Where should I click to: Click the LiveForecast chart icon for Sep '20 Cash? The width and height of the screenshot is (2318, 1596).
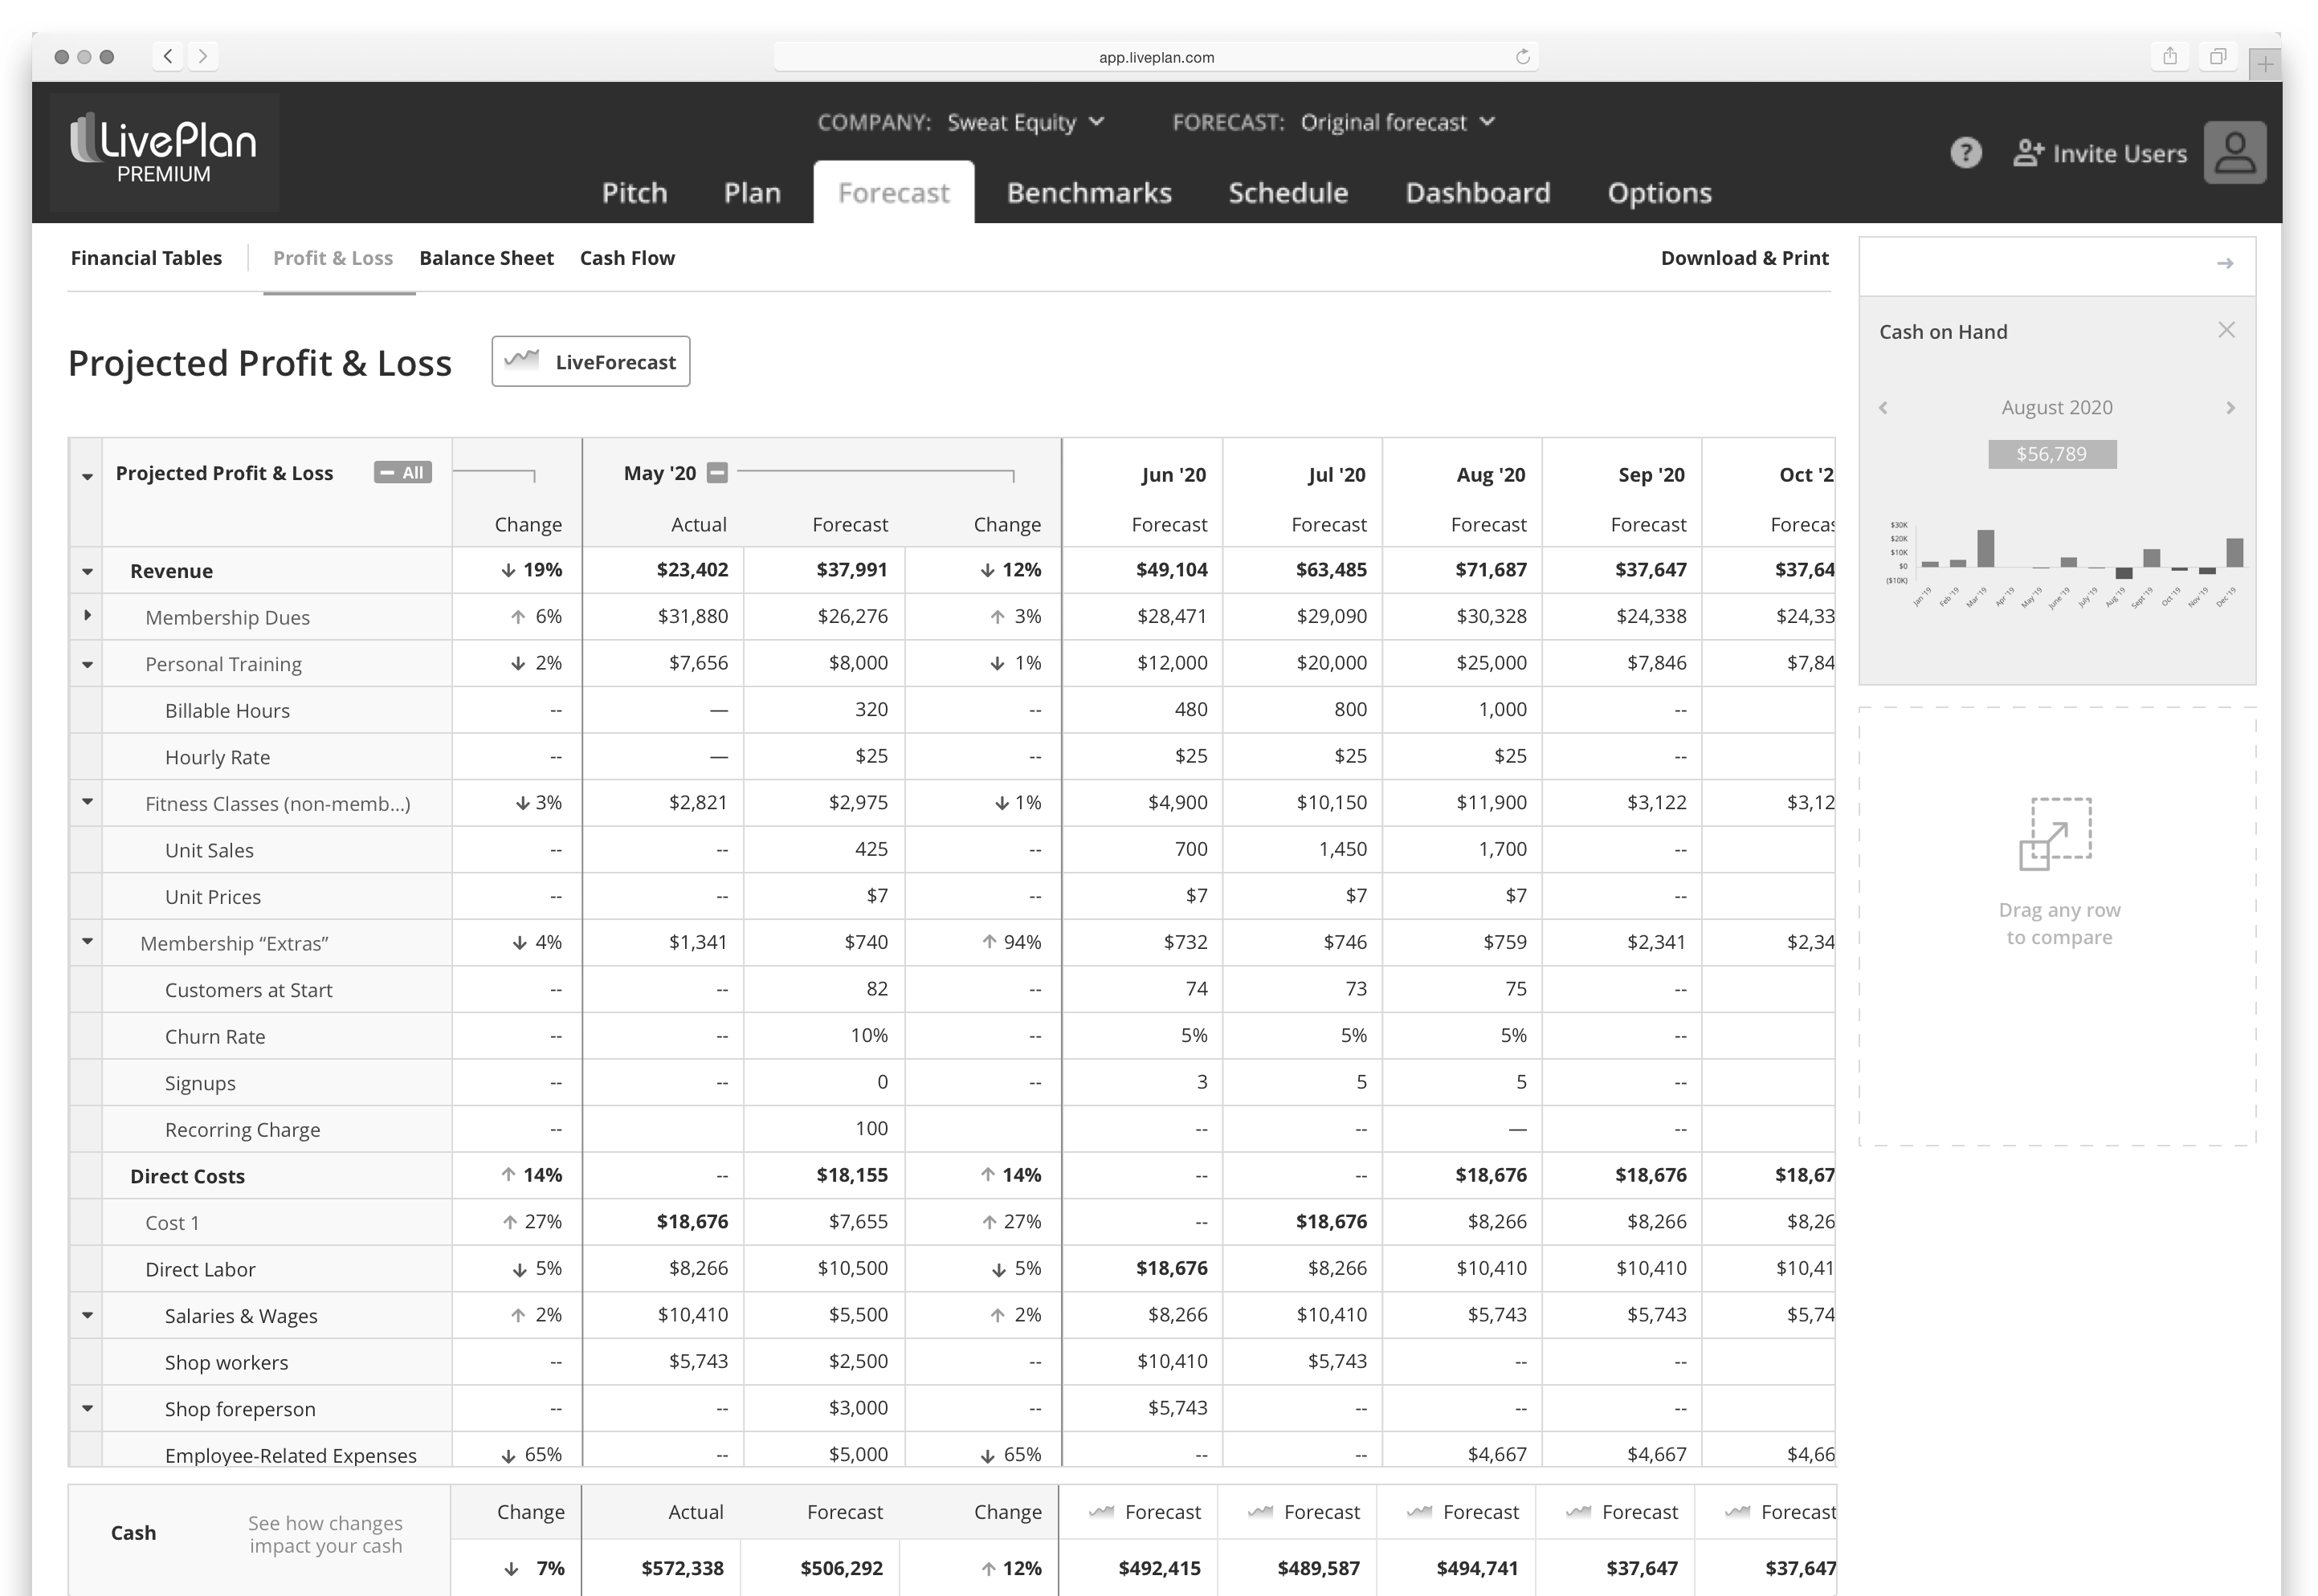click(x=1577, y=1511)
